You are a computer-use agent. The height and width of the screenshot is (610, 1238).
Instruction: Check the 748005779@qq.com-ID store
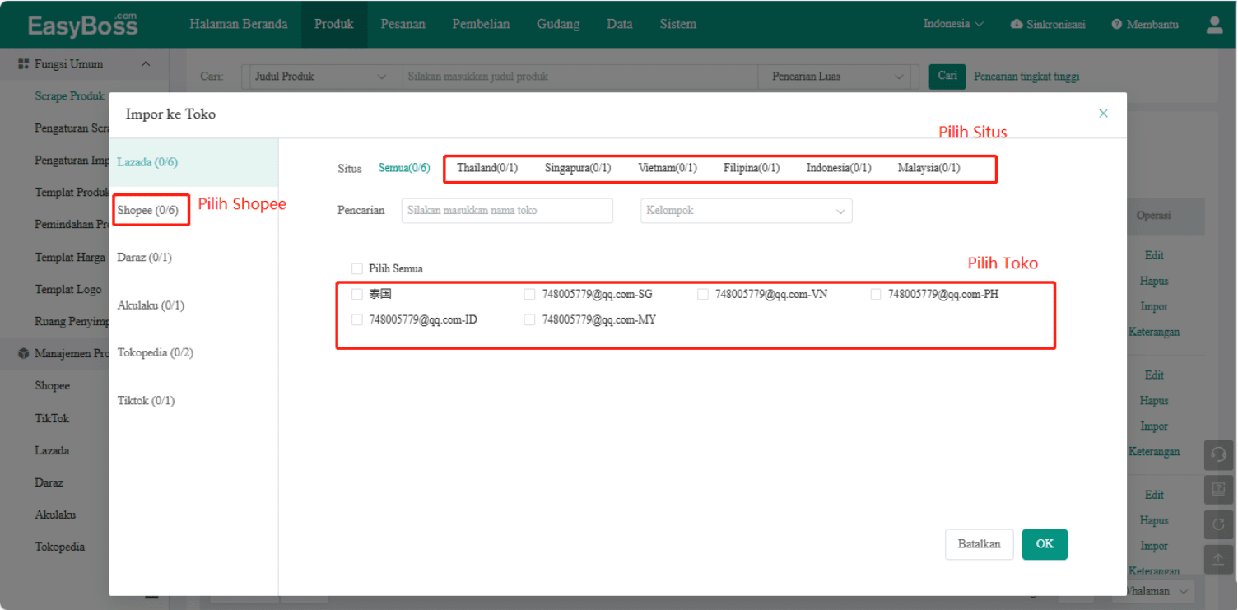(356, 319)
